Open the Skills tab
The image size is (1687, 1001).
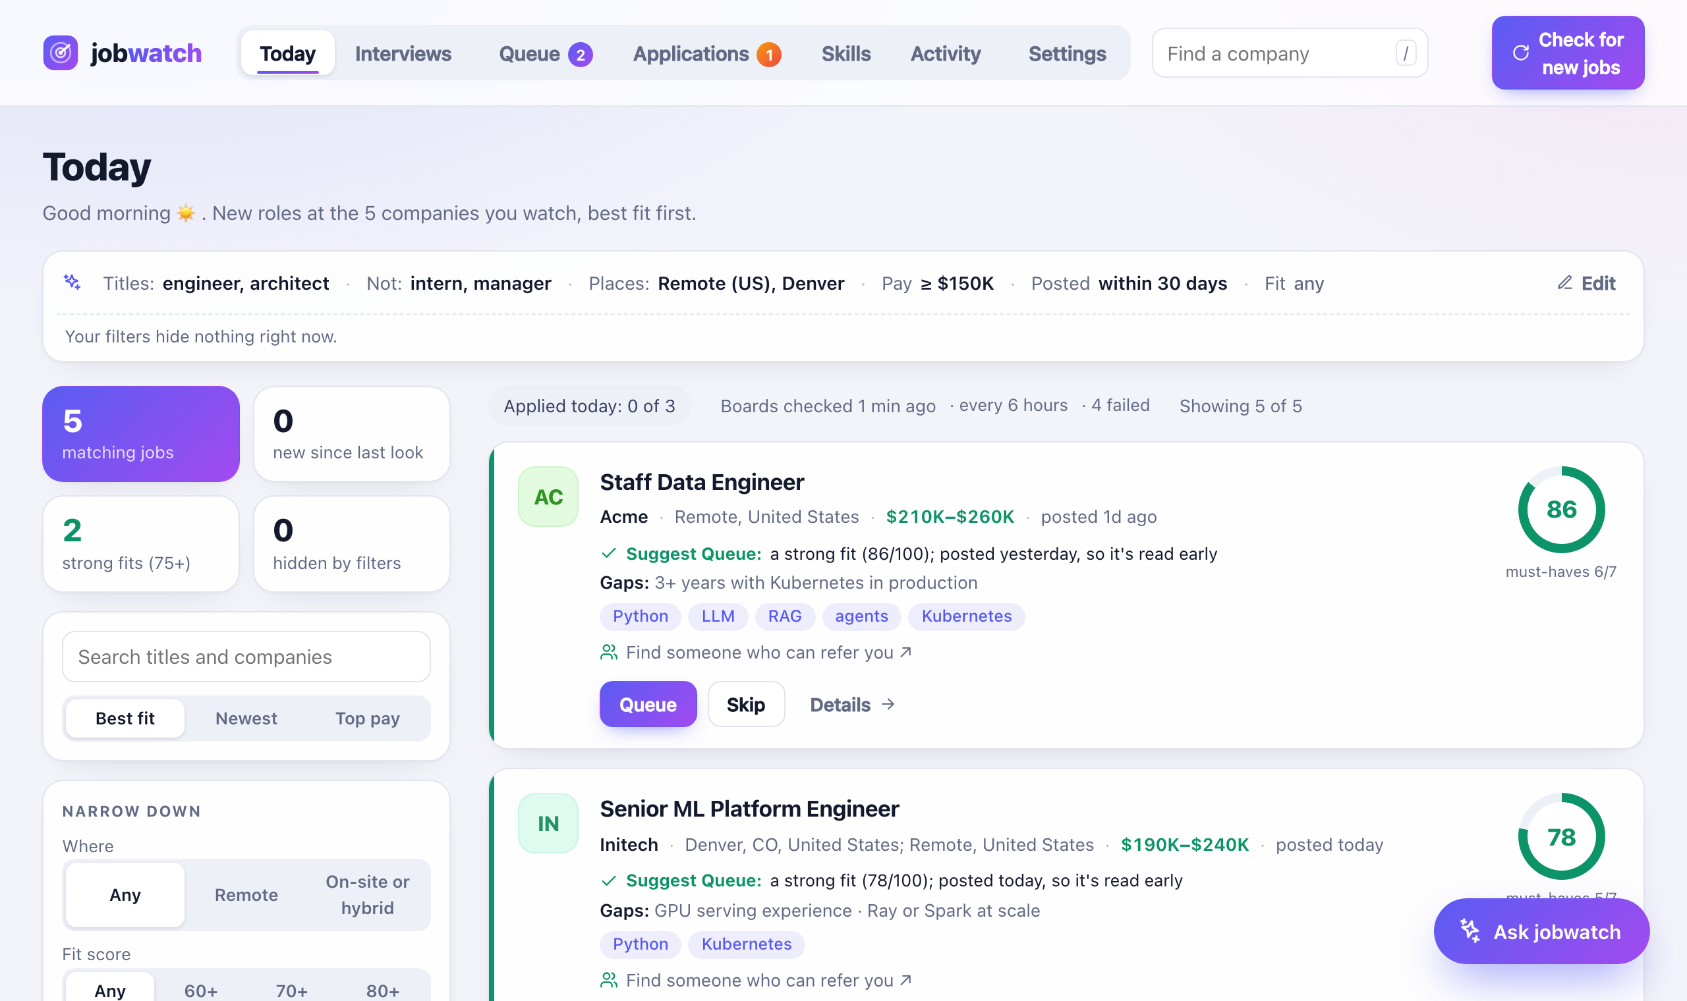[846, 53]
